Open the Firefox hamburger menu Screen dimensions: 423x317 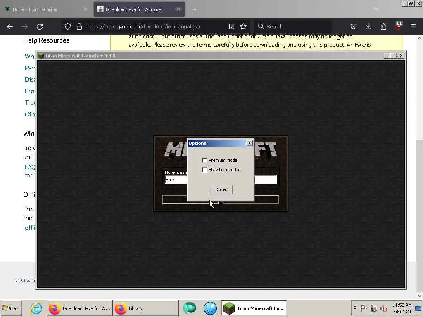pyautogui.click(x=413, y=26)
